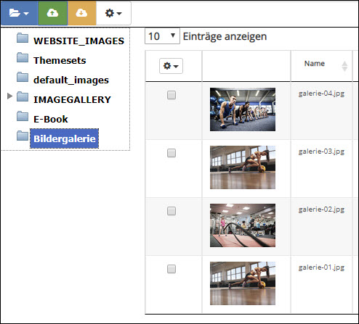359x324 pixels.
Task: Expand the IMAGEGALLERY folder tree arrow
Action: point(9,96)
